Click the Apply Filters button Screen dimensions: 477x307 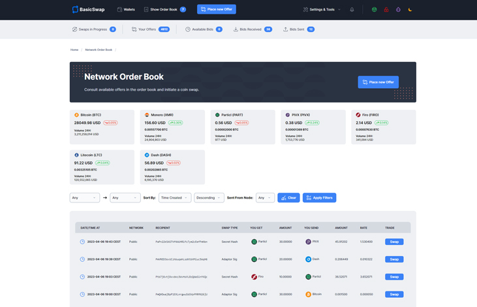[x=319, y=198]
